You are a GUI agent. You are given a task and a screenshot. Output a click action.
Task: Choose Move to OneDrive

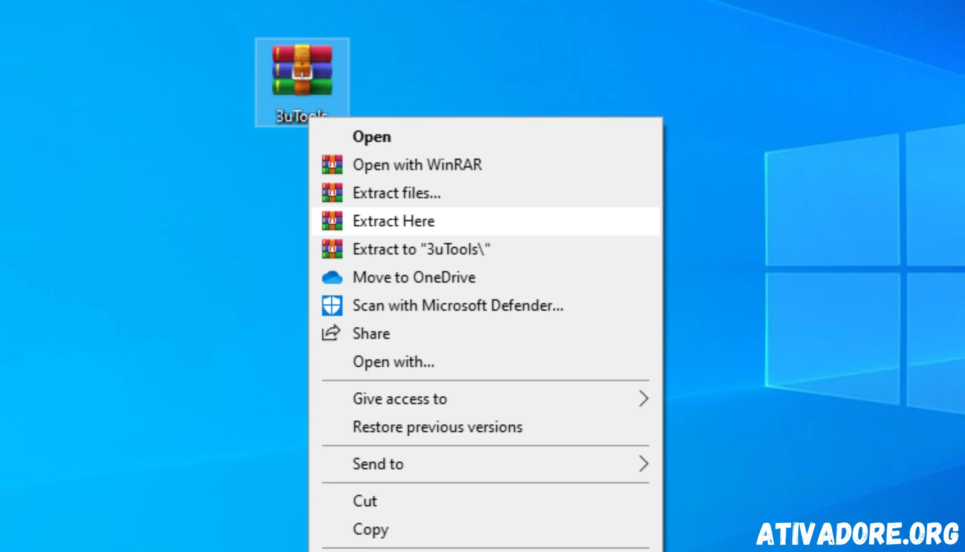coord(486,277)
